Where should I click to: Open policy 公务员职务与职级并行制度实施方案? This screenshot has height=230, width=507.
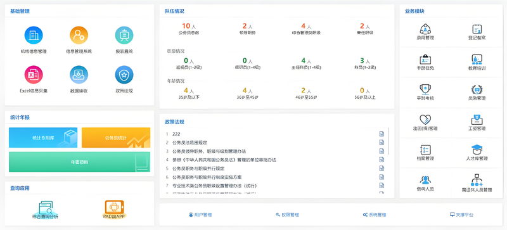(207, 177)
